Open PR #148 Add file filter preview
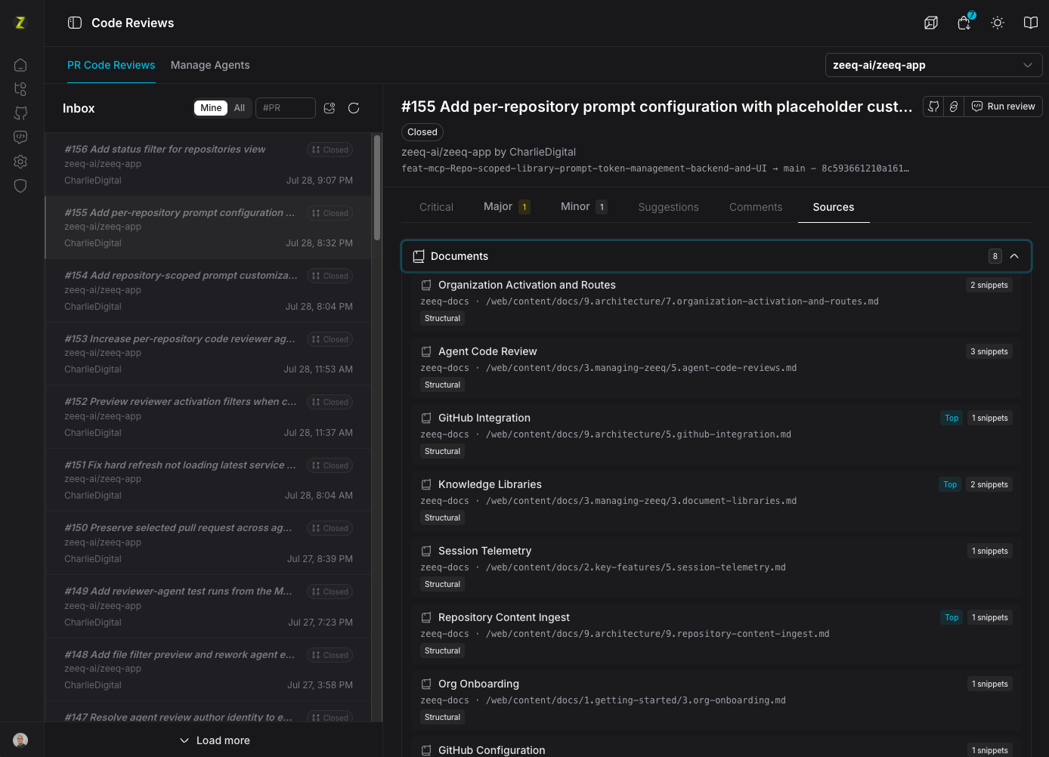This screenshot has height=757, width=1049. 209,669
